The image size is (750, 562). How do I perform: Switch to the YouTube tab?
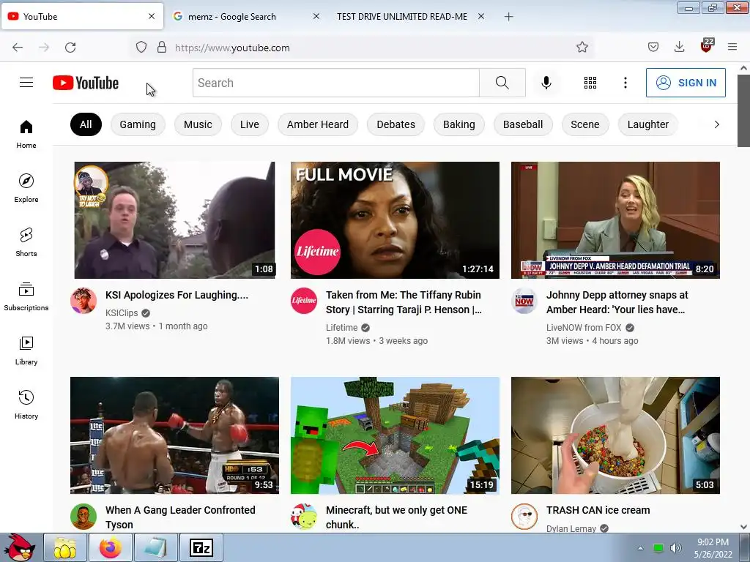point(82,16)
